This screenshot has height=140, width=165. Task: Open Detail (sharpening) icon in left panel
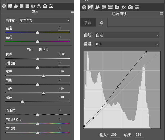[16, 6]
